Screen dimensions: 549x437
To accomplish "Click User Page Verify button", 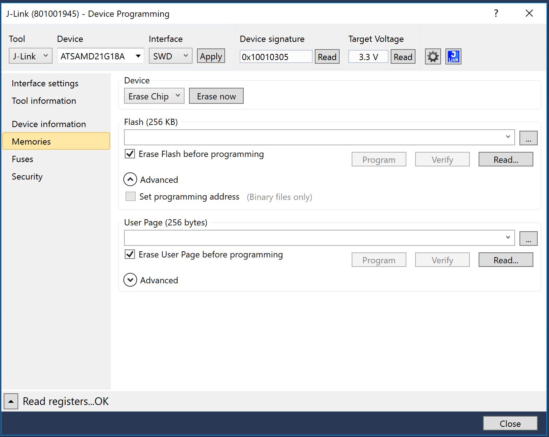I will tap(442, 260).
